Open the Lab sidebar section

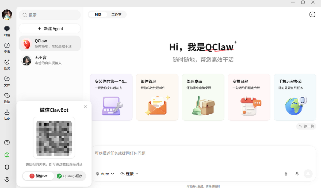click(7, 115)
